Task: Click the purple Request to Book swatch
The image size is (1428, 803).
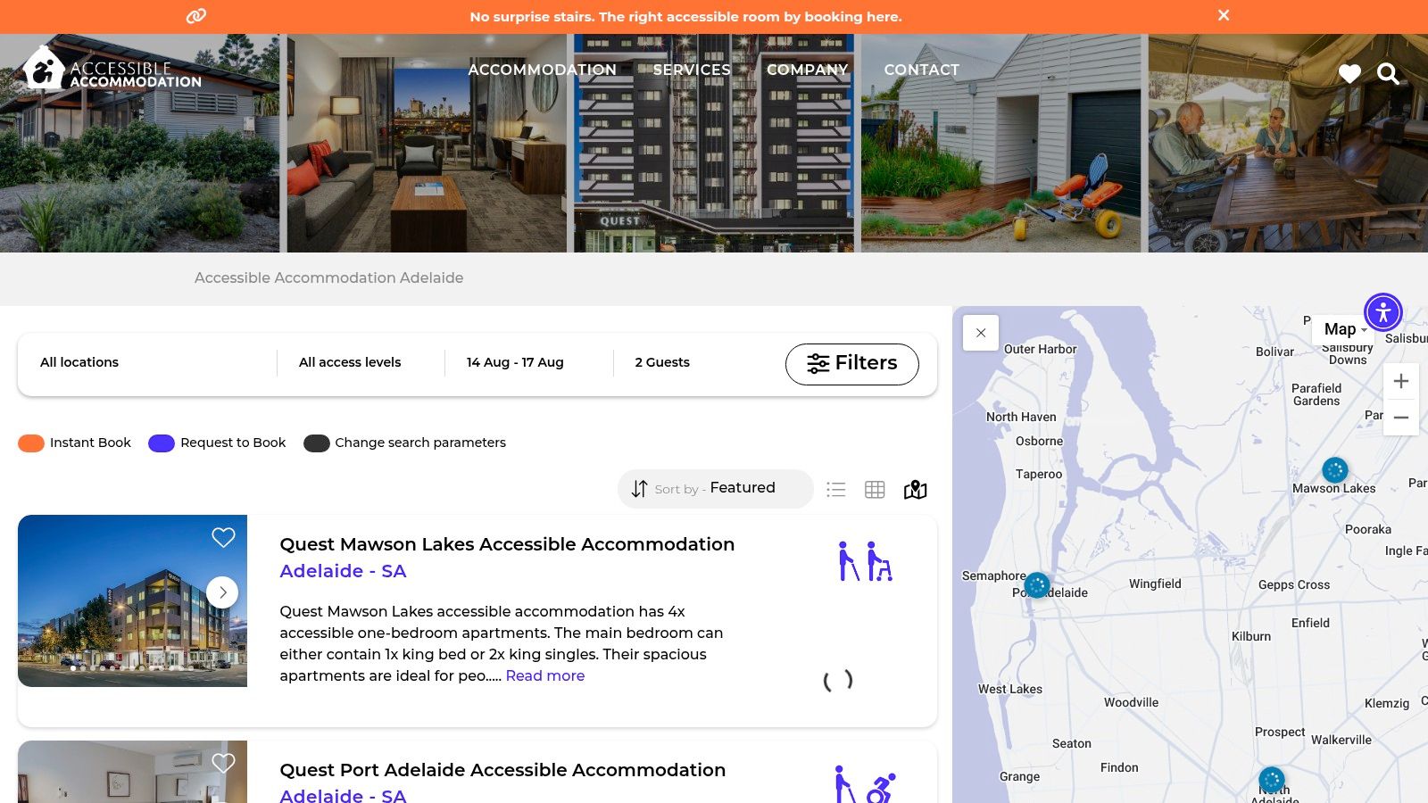Action: (x=162, y=443)
